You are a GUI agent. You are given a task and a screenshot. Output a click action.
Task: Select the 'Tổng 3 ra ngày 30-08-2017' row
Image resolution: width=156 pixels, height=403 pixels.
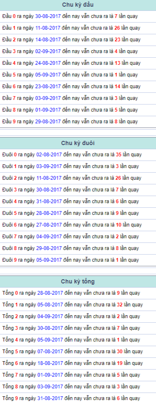point(78,328)
